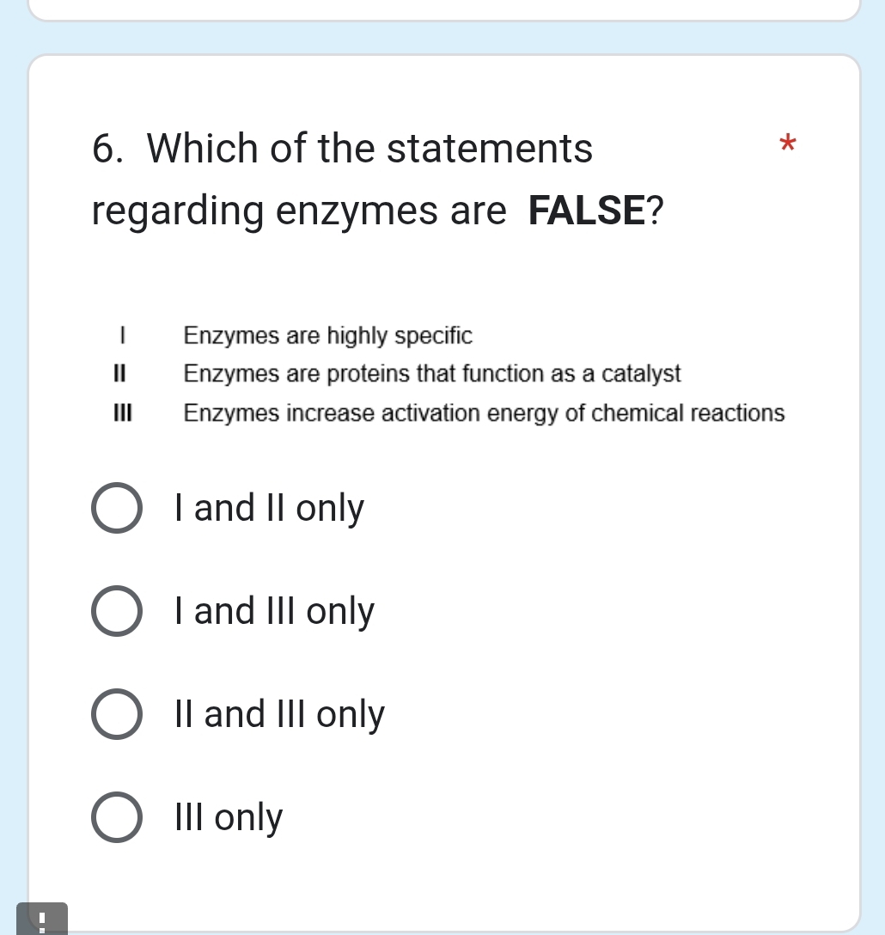
Task: Click the partial card above the question
Action: click(x=442, y=10)
